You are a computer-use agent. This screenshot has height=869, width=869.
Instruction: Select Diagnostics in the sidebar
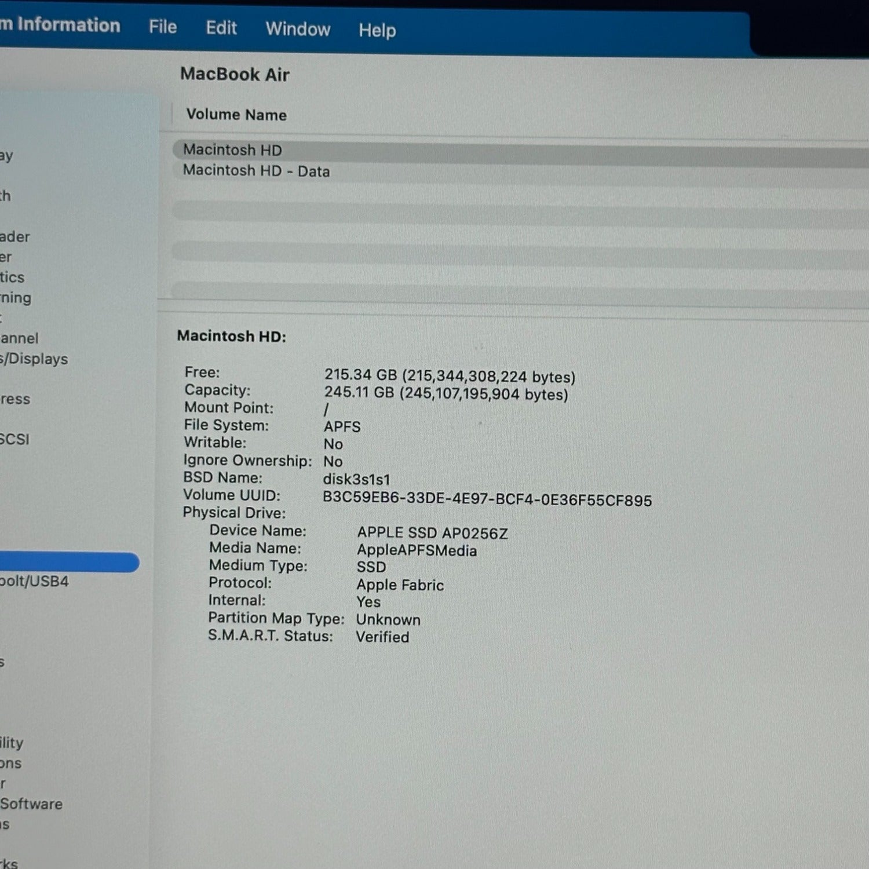12,278
